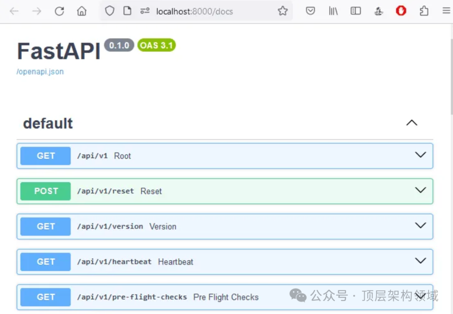This screenshot has width=453, height=314.
Task: Toggle the sidebar view icon
Action: [356, 11]
